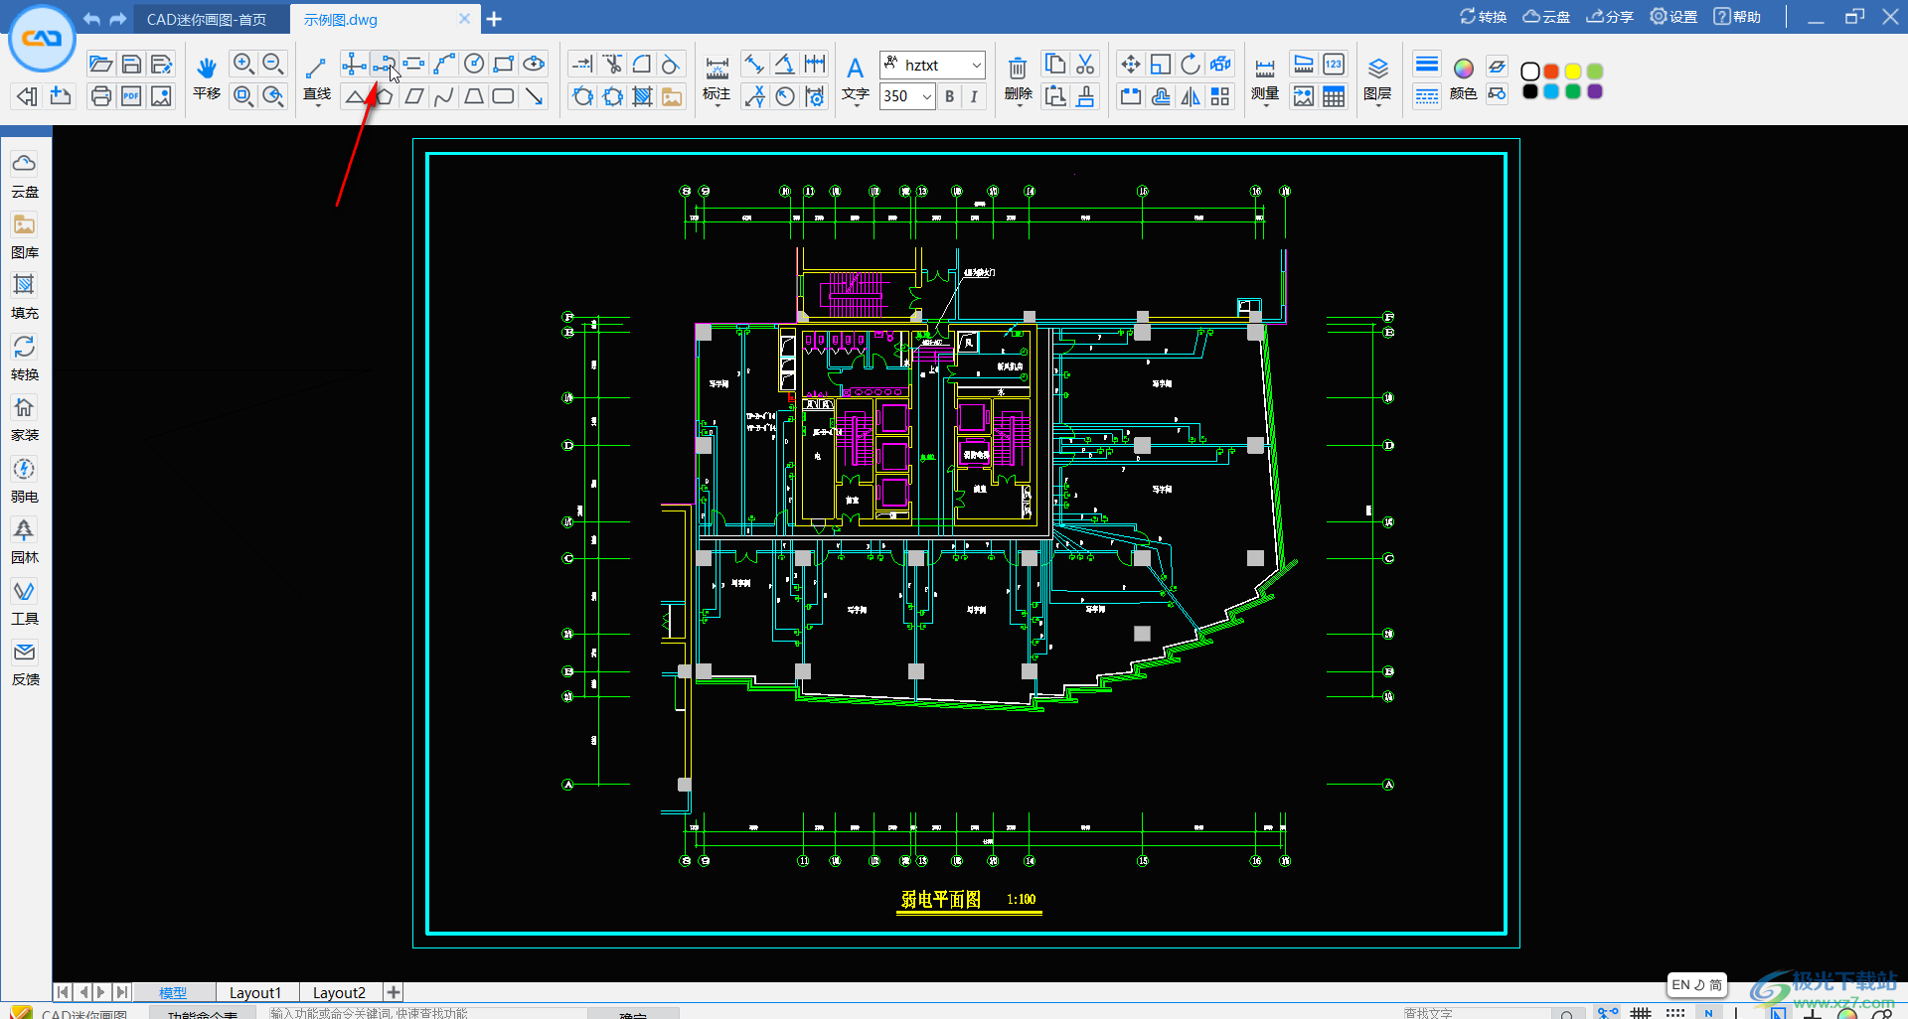Select the Move tool with four arrows

point(1130,65)
